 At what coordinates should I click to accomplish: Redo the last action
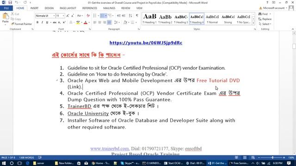click(x=25, y=3)
